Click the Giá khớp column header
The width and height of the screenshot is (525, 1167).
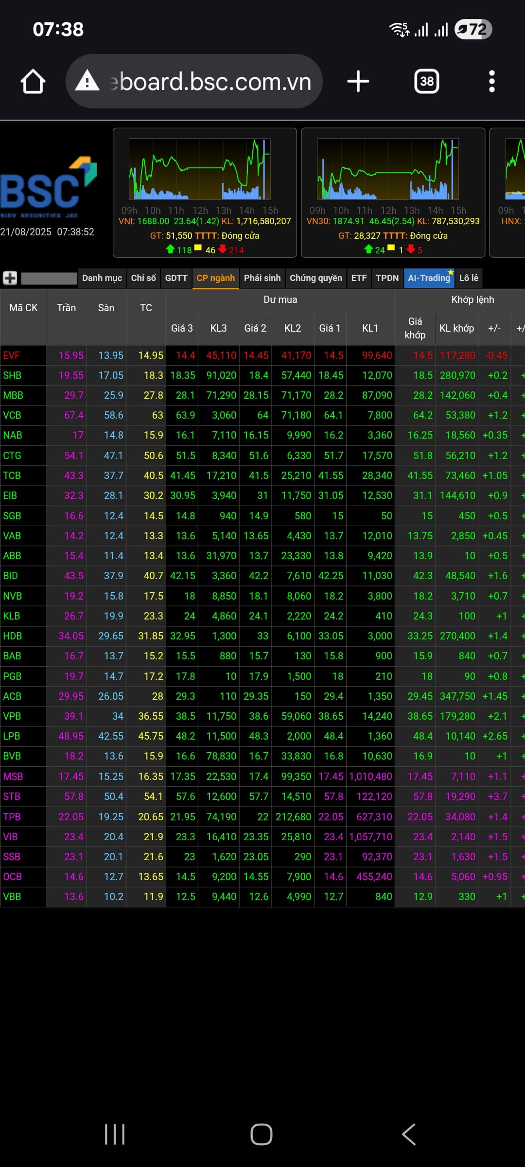coord(415,328)
